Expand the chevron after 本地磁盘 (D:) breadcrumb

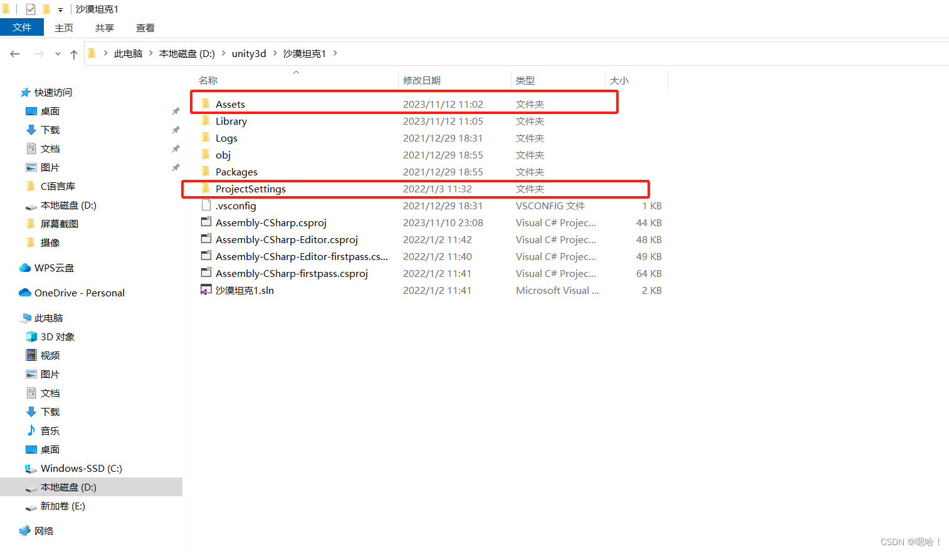click(x=223, y=53)
